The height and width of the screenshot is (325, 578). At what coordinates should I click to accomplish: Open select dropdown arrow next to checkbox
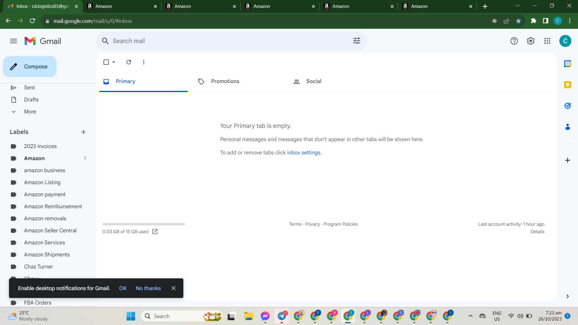tap(113, 62)
